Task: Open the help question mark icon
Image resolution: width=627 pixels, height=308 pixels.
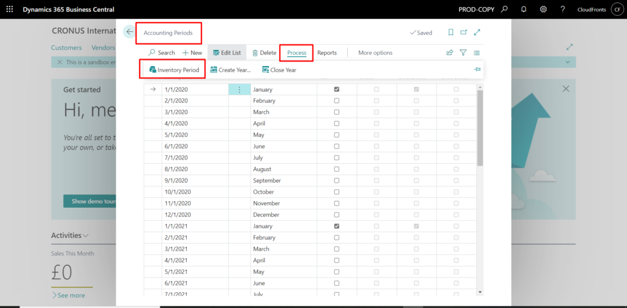Action: 563,9
